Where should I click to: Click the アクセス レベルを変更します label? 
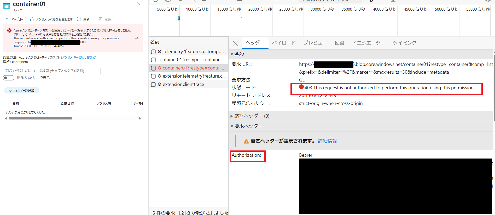[54, 19]
